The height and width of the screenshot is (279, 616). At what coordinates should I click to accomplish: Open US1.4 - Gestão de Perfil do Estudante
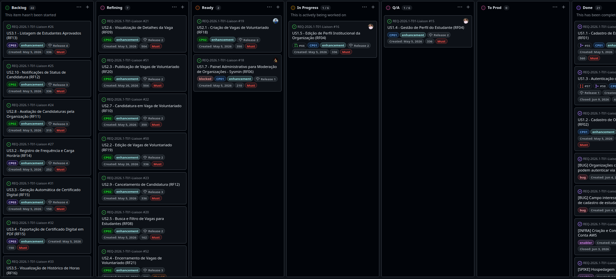[426, 28]
